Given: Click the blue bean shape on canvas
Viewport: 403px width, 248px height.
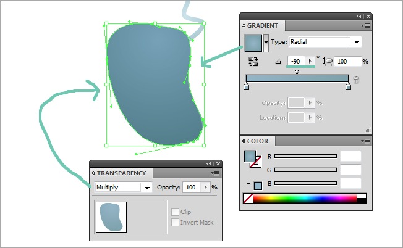Looking at the screenshot, I should pos(154,85).
